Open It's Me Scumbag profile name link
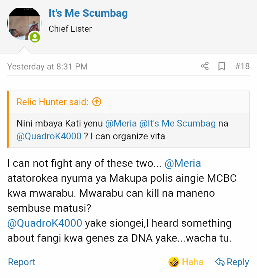This screenshot has width=257, height=278. (x=88, y=14)
